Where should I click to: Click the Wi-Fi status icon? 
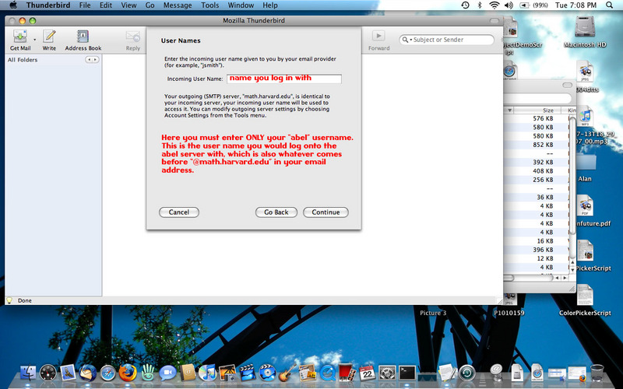pyautogui.click(x=495, y=5)
